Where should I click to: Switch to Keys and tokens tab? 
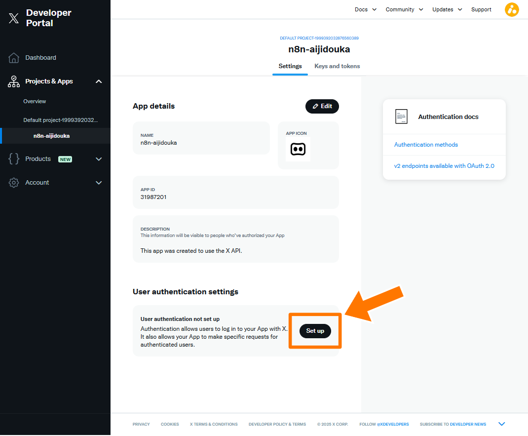pos(337,66)
